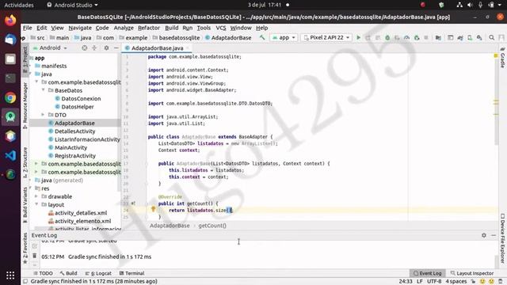Open the Search Everywhere magnifier icon
Image resolution: width=507 pixels, height=285 pixels.
(491, 37)
